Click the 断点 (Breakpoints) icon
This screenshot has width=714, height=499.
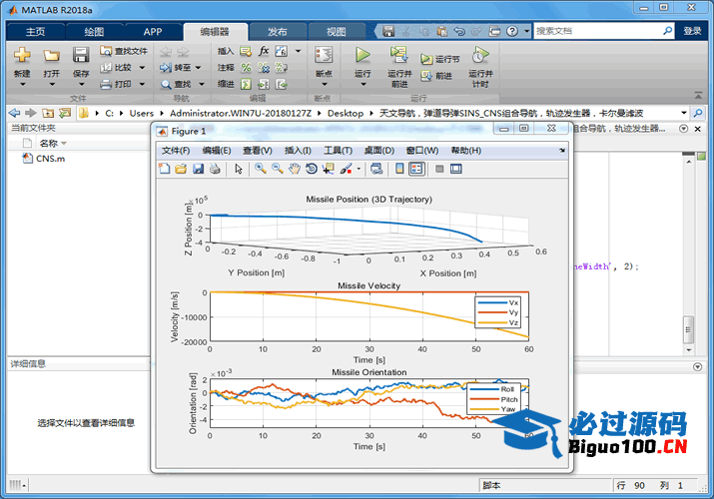coord(324,55)
